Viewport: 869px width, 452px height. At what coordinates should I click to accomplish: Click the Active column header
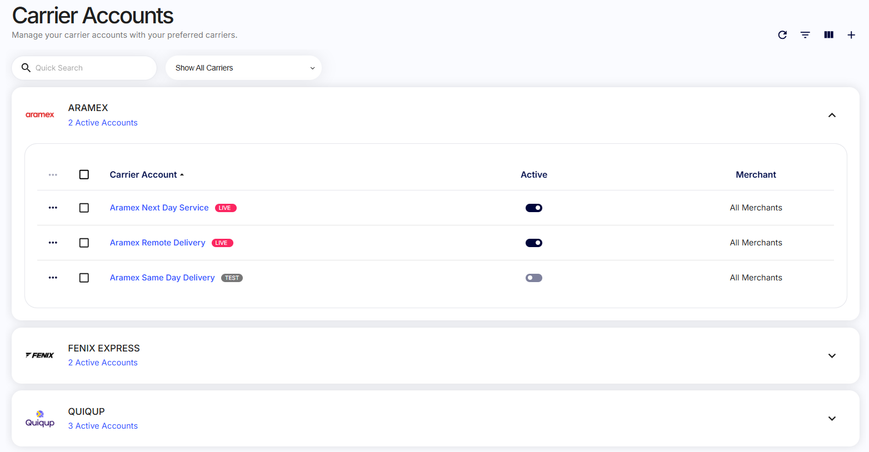point(534,175)
